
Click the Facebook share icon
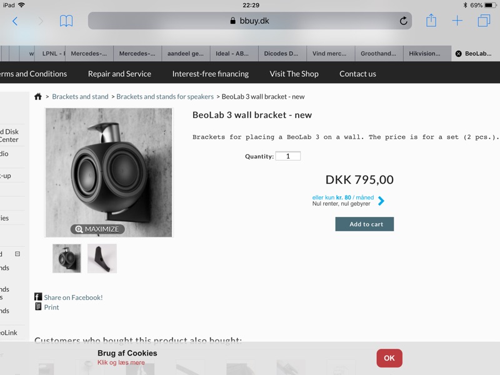click(38, 297)
